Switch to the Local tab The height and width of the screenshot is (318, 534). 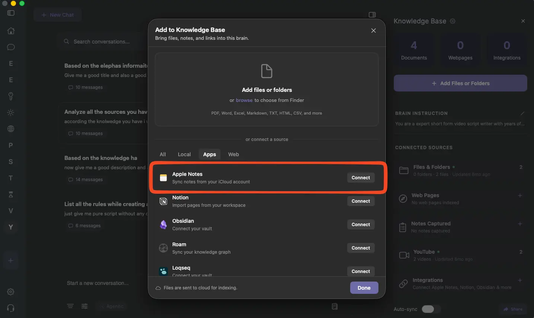click(x=184, y=154)
